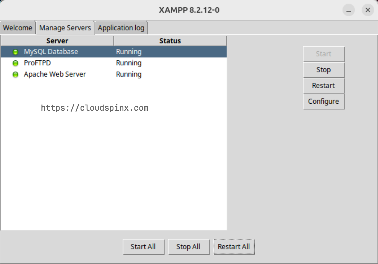The image size is (378, 264).
Task: Open Configure for the selected server
Action: click(324, 101)
